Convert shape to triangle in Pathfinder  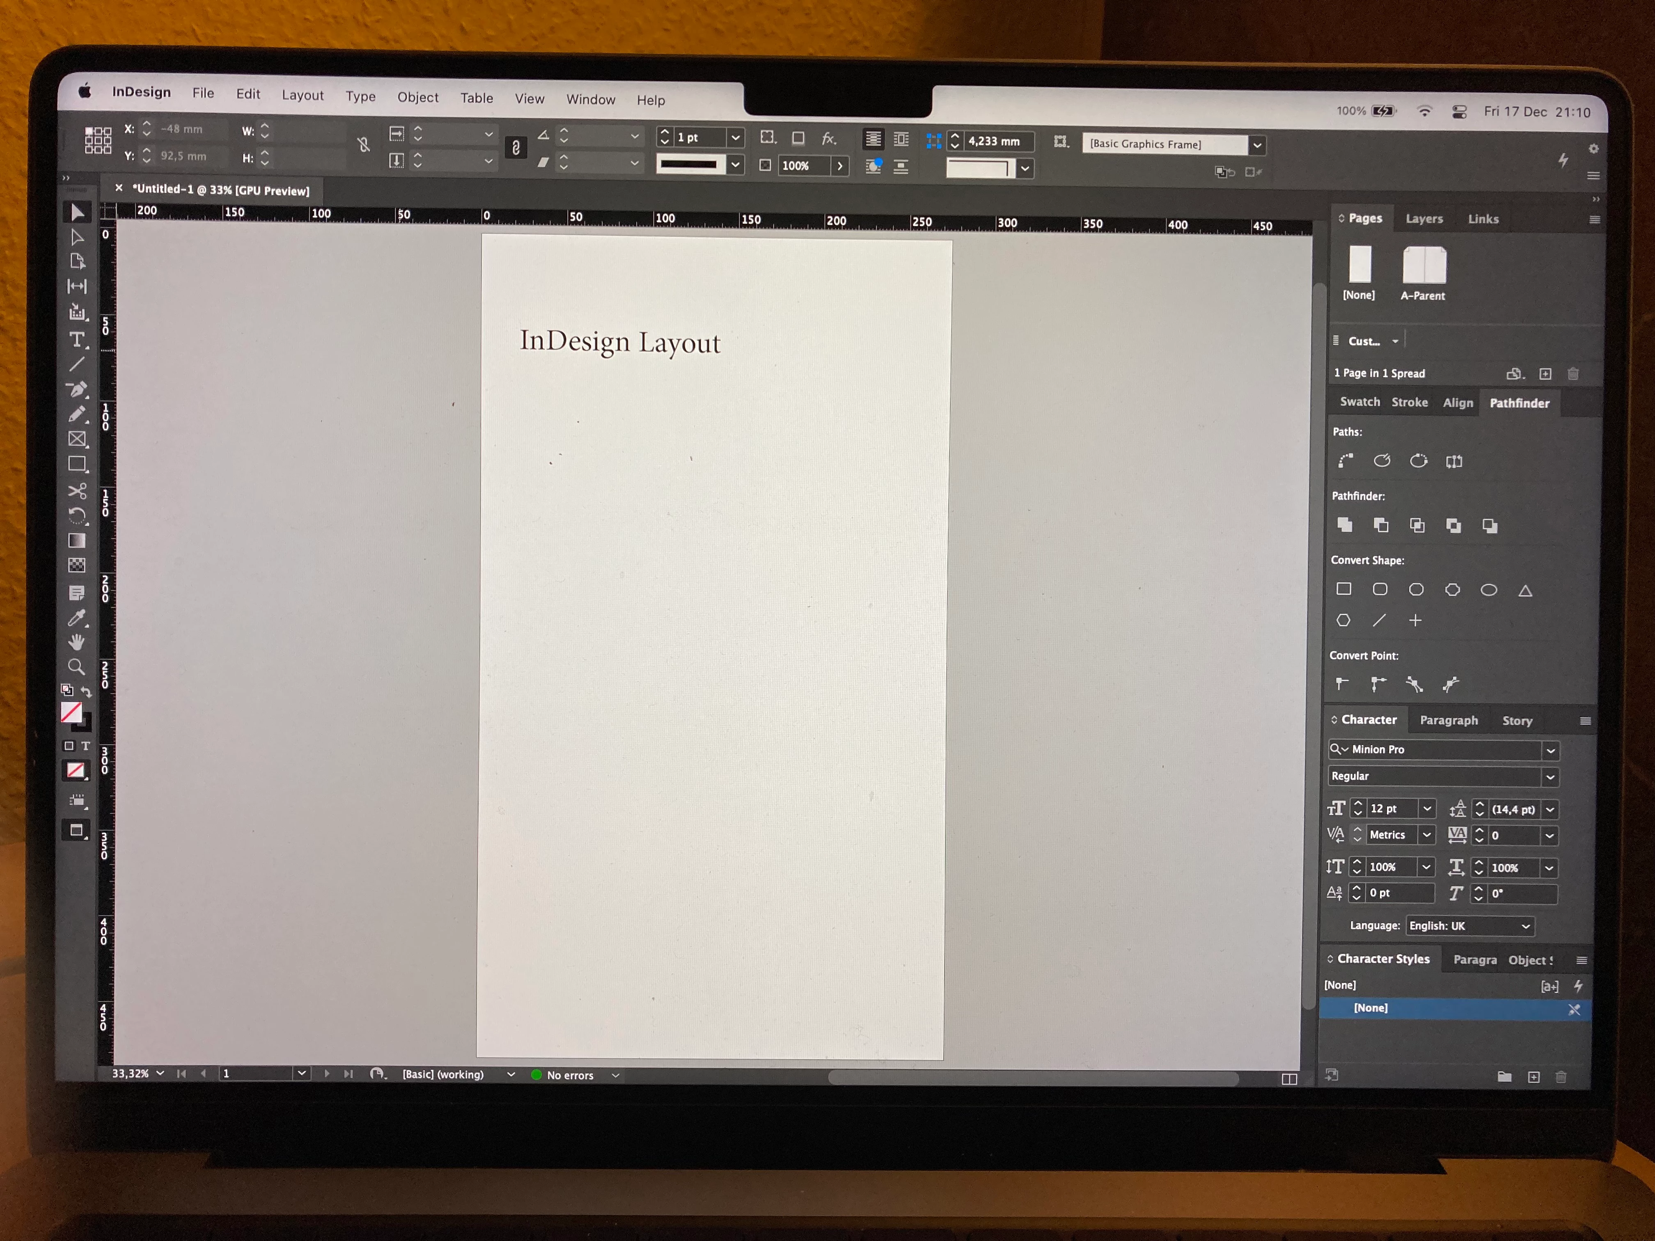[x=1525, y=591]
